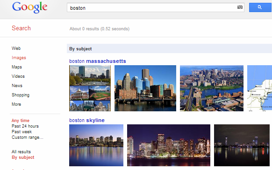Open the aerial view of Boston thumbnail
Viewport: 272px width, 170px height.
pyautogui.click(x=212, y=88)
